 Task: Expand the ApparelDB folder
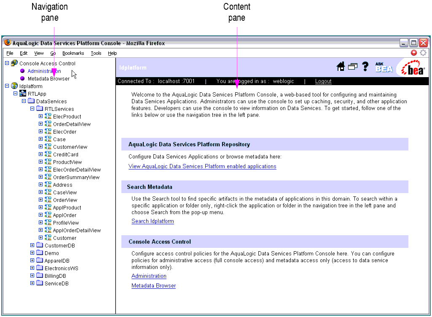[x=32, y=260]
